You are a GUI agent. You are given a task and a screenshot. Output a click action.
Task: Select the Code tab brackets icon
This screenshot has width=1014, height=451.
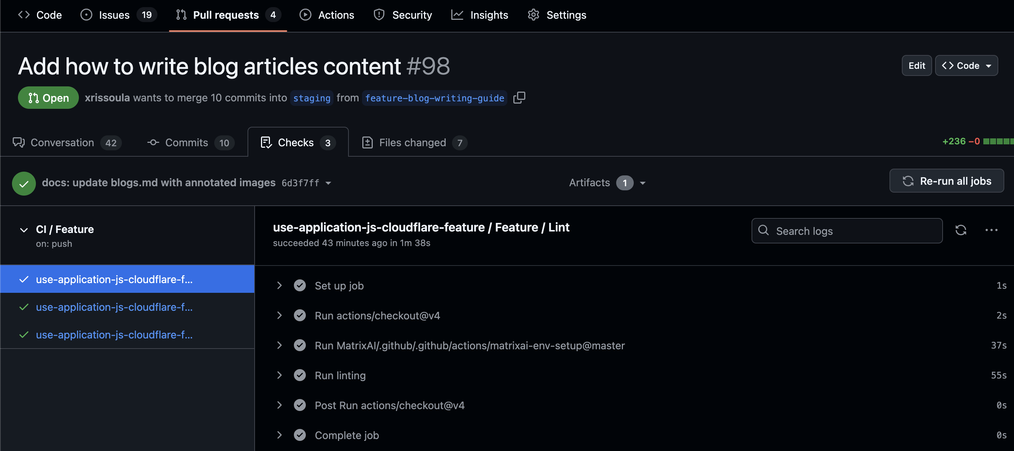click(24, 15)
